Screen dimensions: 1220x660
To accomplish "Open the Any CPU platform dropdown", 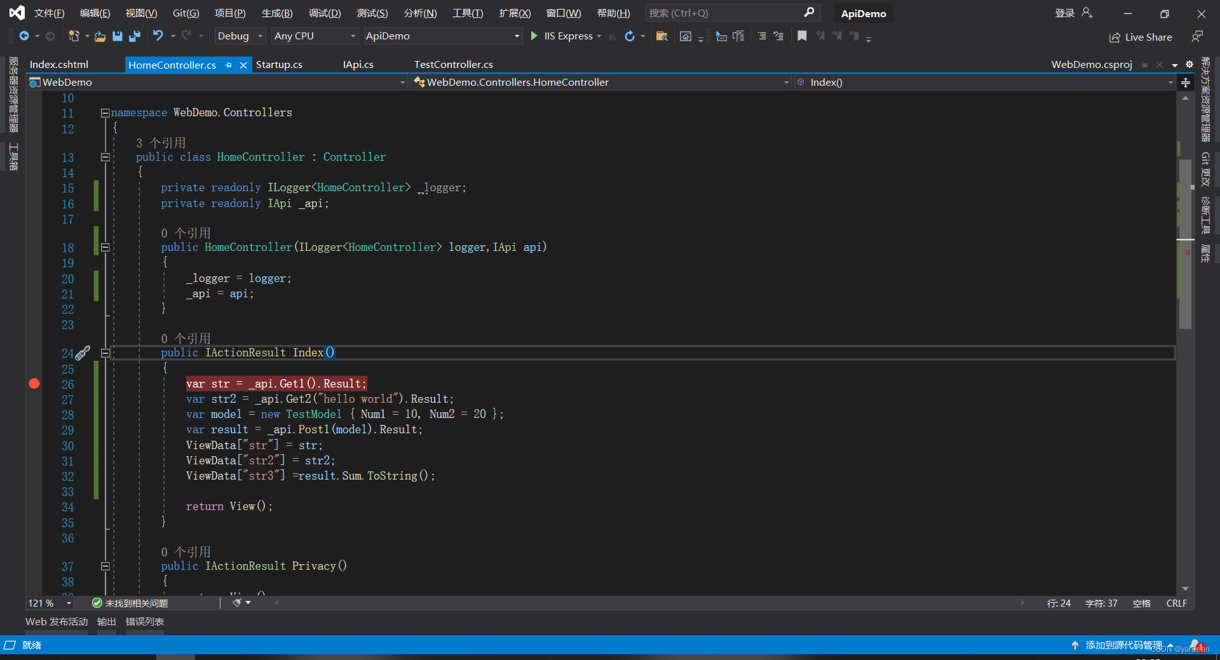I will [x=315, y=36].
